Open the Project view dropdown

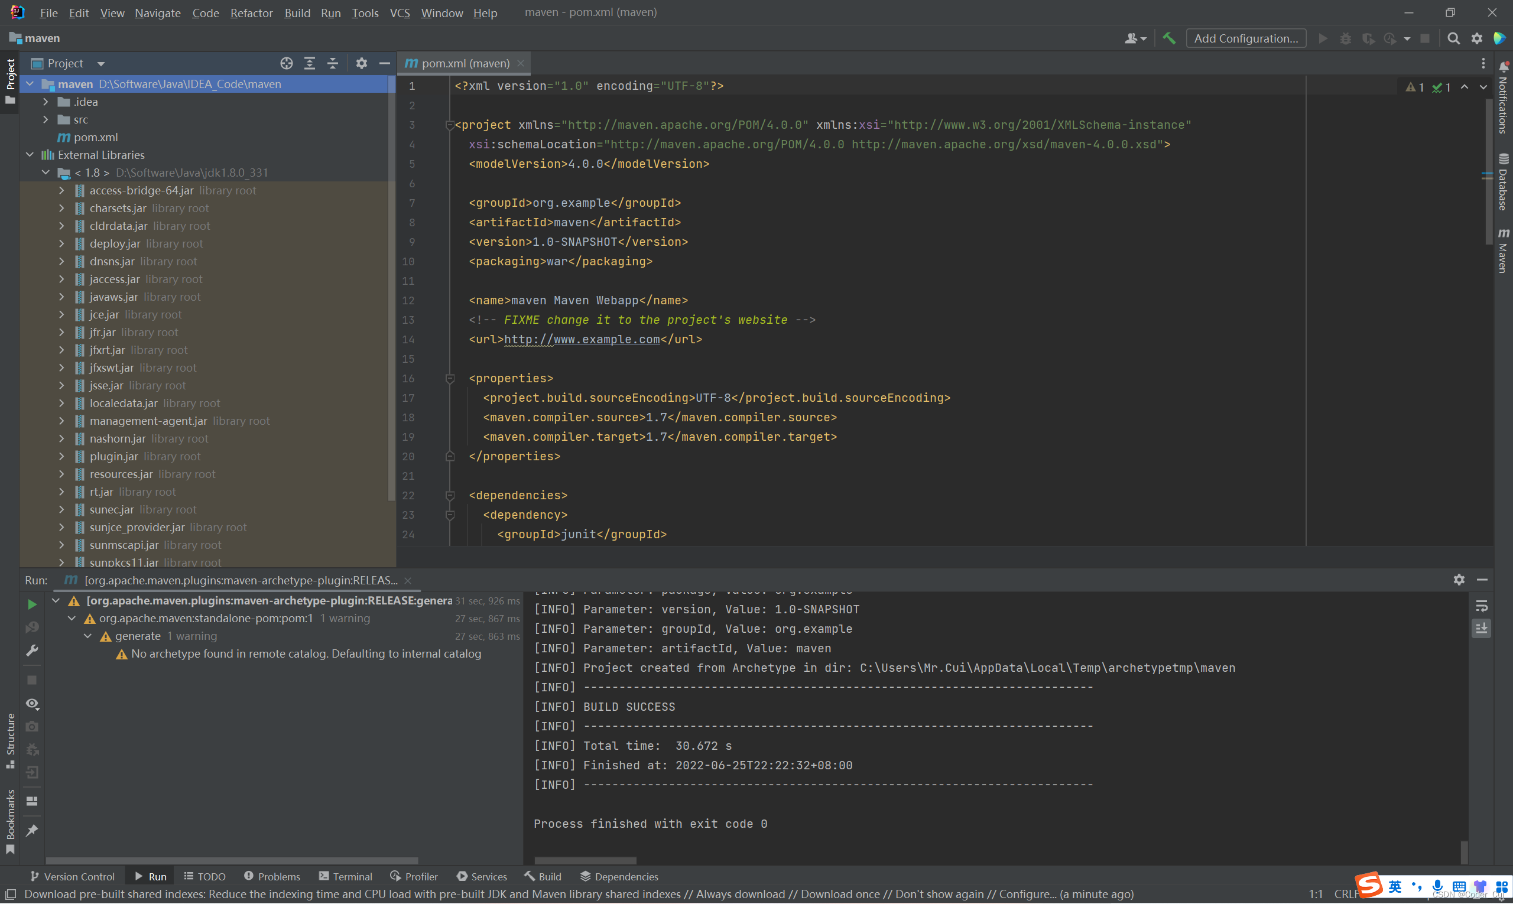point(101,63)
